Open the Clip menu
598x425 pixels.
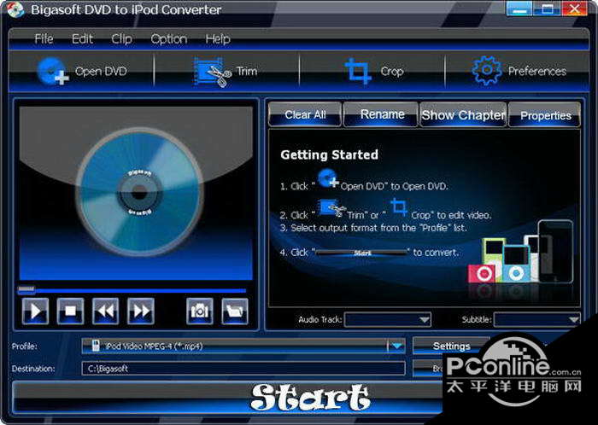pyautogui.click(x=121, y=39)
